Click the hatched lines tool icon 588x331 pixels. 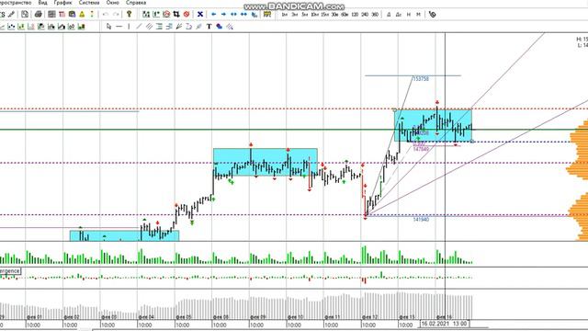[x=229, y=27]
